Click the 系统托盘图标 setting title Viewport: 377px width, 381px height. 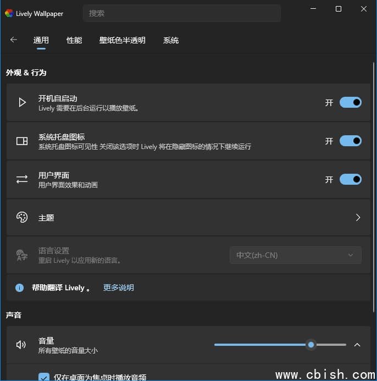point(62,137)
